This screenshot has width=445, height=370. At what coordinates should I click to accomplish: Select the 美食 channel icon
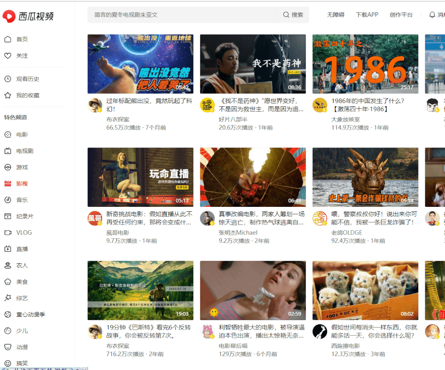coord(8,282)
